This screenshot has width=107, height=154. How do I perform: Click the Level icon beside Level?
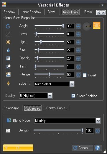(x=8, y=34)
